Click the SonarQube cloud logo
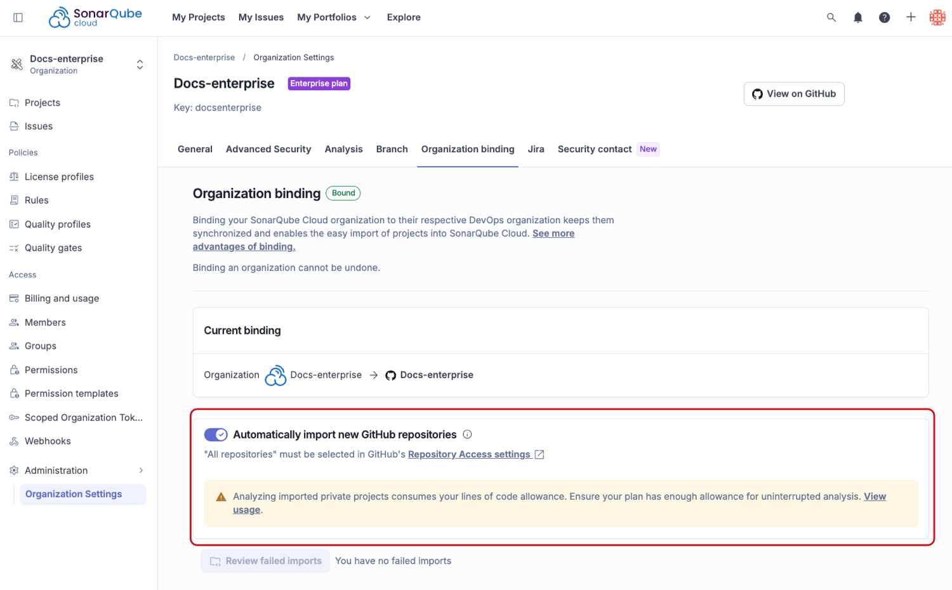The height and width of the screenshot is (590, 952). [x=95, y=18]
